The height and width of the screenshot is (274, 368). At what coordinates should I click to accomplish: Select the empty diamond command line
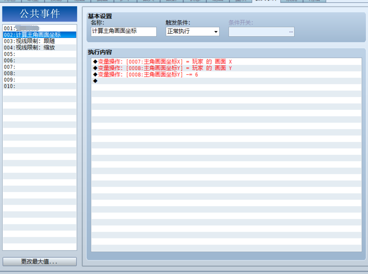click(227, 81)
